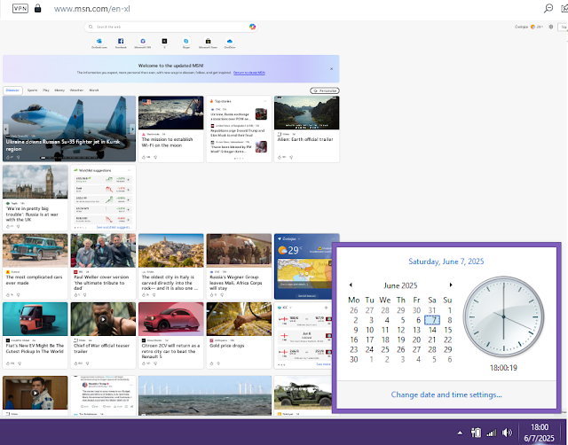Screen dimensions: 568x445
Task: Open the most complicated cars story
Action: (x=35, y=266)
